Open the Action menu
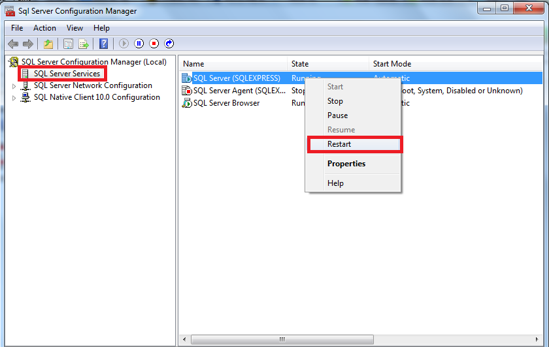Image resolution: width=549 pixels, height=347 pixels. point(44,28)
